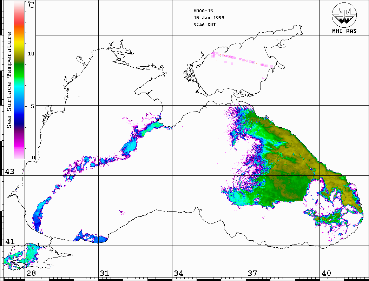Click the latitude label 41
369x281 pixels.
9,241
